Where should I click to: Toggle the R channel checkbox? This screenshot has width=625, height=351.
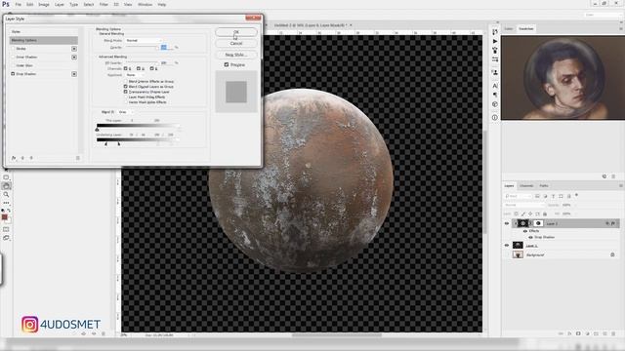click(126, 68)
